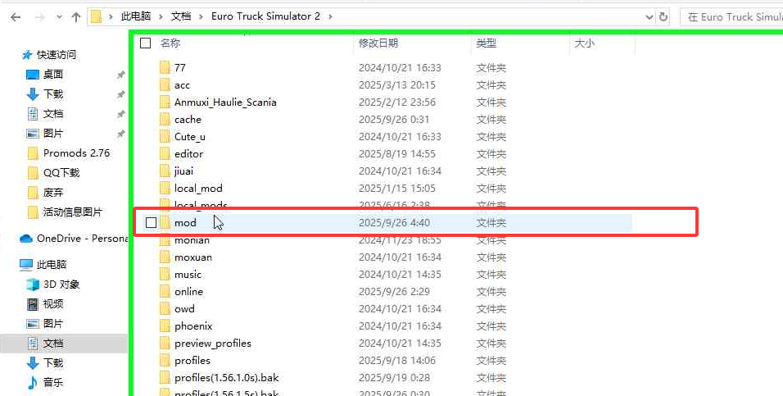Click the pin icon beside 桌面
Screen dimensions: 783x396
pyautogui.click(x=120, y=75)
